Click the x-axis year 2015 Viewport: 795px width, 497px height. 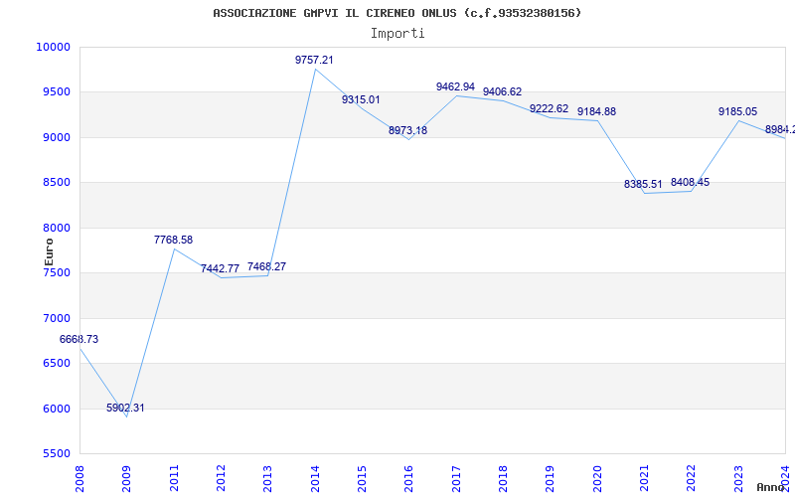(x=362, y=479)
